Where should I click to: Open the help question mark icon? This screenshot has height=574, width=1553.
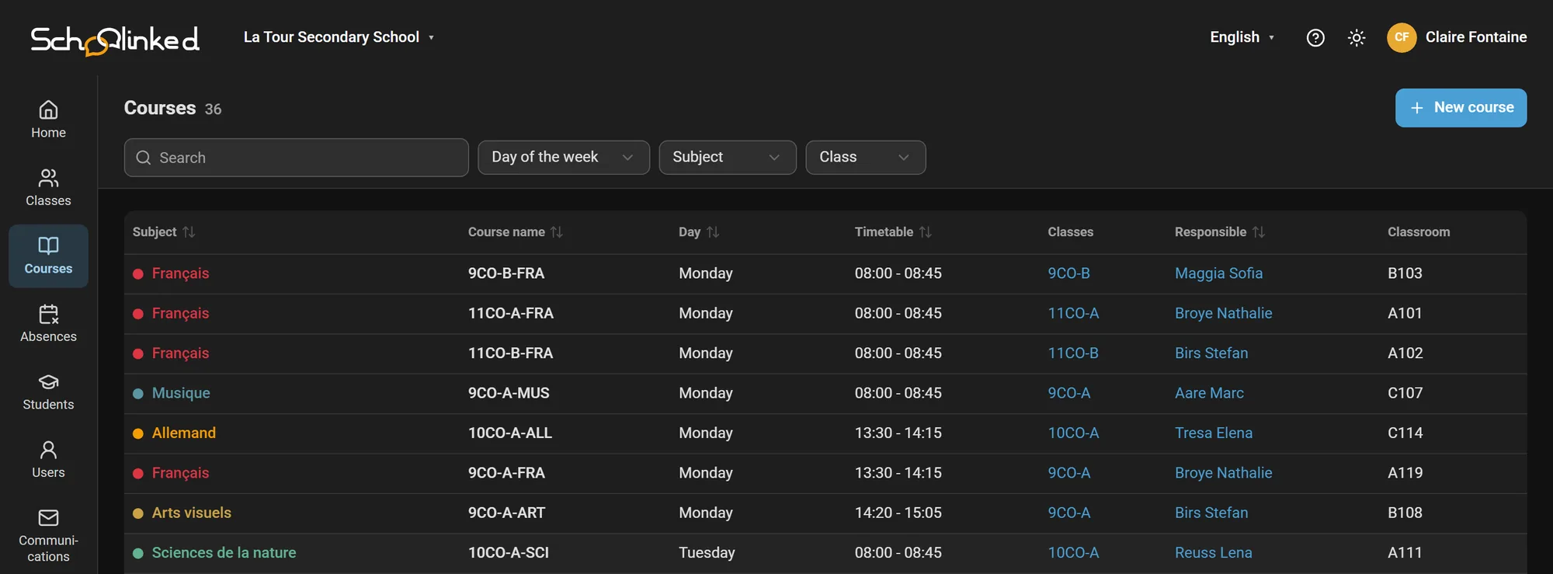(1315, 37)
